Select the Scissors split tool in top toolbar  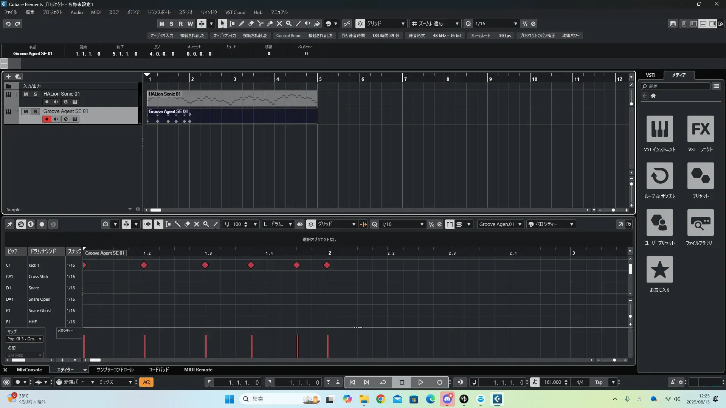pyautogui.click(x=260, y=23)
